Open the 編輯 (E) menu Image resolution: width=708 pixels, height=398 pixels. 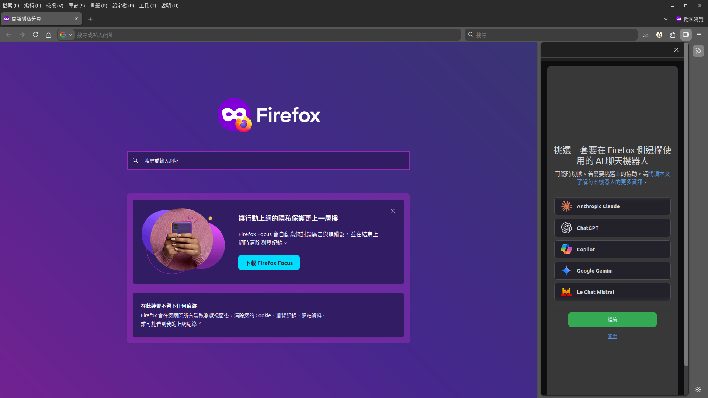(x=32, y=6)
